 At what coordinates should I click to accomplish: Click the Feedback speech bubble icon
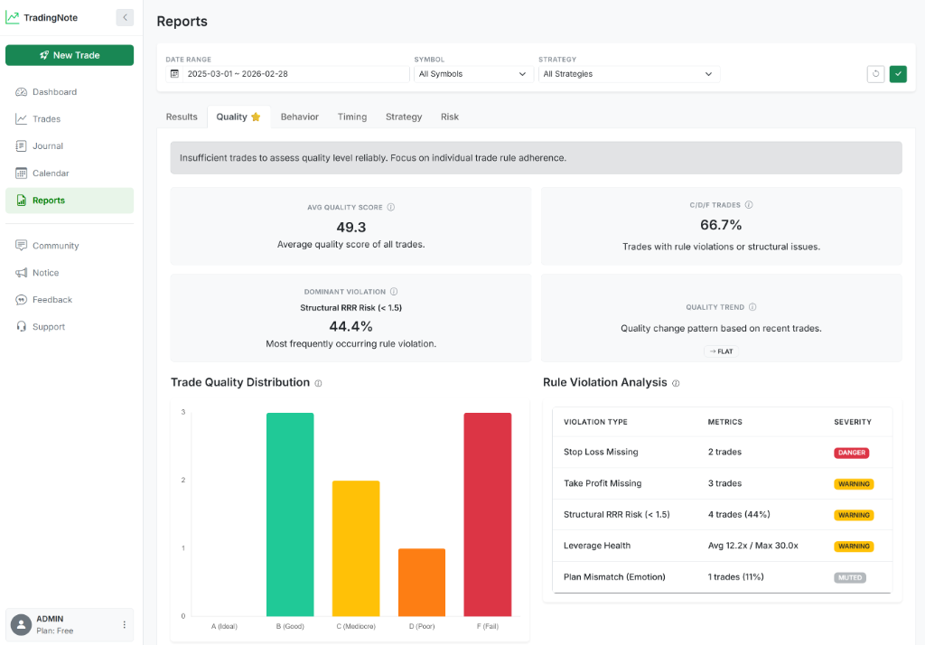pyautogui.click(x=22, y=300)
